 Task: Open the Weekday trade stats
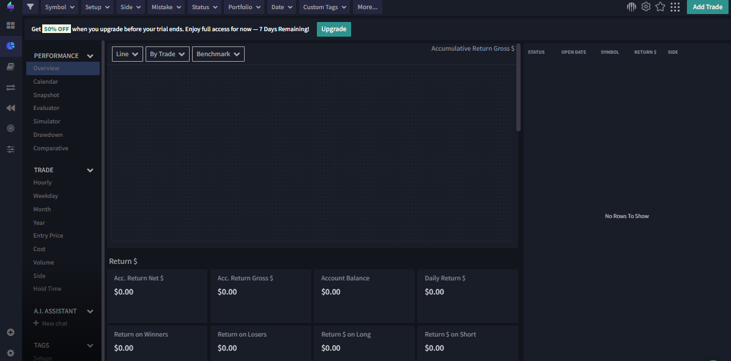point(46,196)
